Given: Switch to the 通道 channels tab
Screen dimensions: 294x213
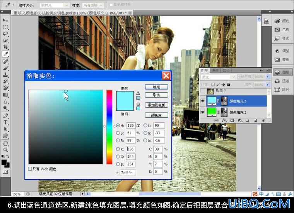Looking at the screenshot, I should 215,71.
